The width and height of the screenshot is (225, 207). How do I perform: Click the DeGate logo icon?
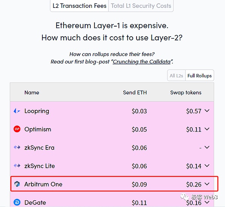(x=17, y=203)
